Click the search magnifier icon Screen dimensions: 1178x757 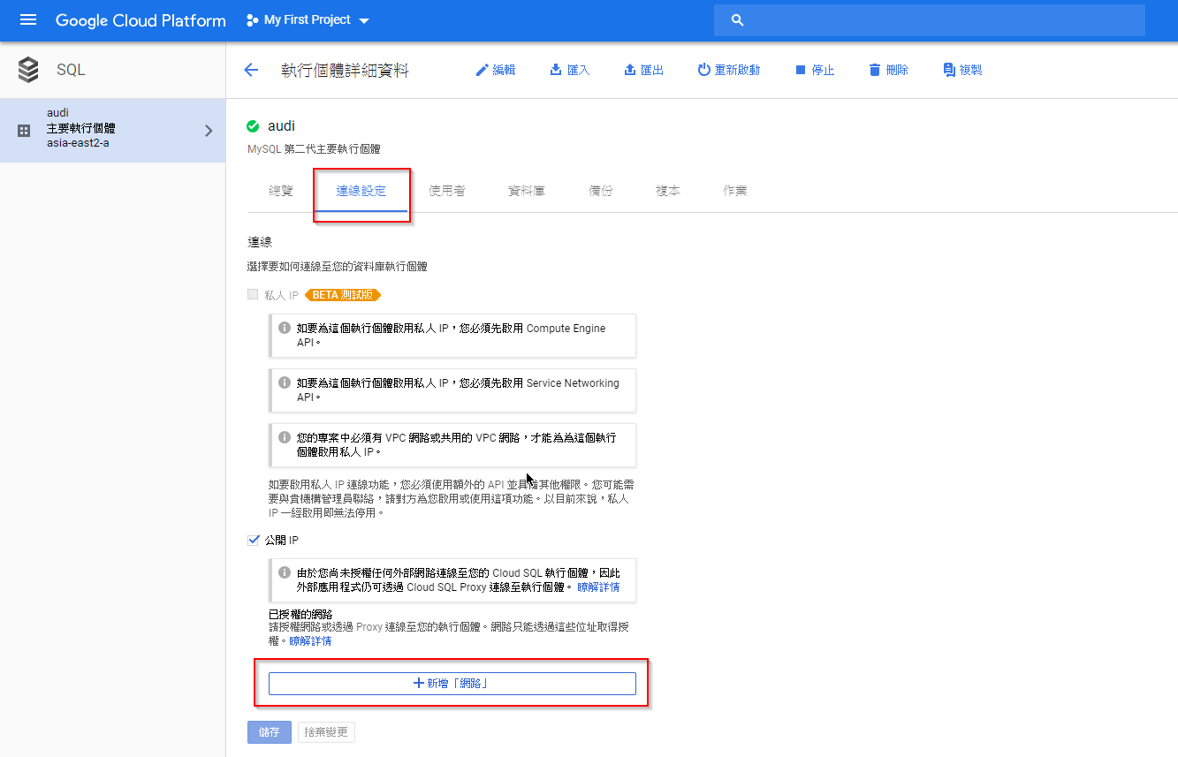pos(738,20)
